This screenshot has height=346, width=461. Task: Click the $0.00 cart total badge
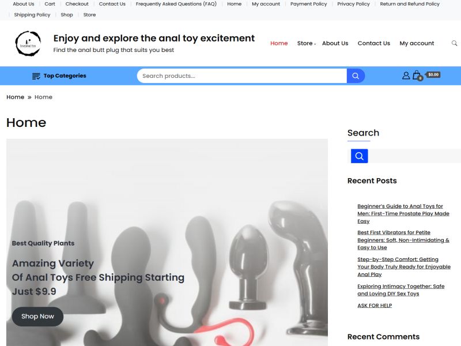click(x=433, y=75)
